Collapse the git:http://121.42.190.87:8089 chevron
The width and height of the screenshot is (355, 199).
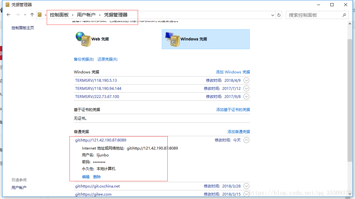pos(246,140)
